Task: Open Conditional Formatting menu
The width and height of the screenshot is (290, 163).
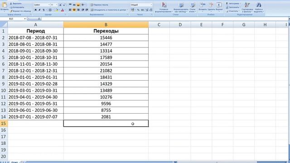Action: (x=164, y=7)
